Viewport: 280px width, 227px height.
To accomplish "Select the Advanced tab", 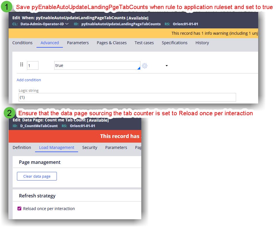I will [x=50, y=43].
